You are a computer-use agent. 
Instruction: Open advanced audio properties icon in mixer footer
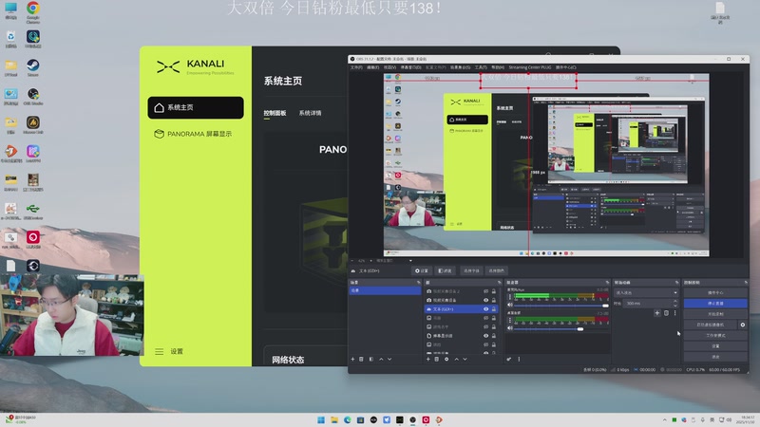(509, 360)
